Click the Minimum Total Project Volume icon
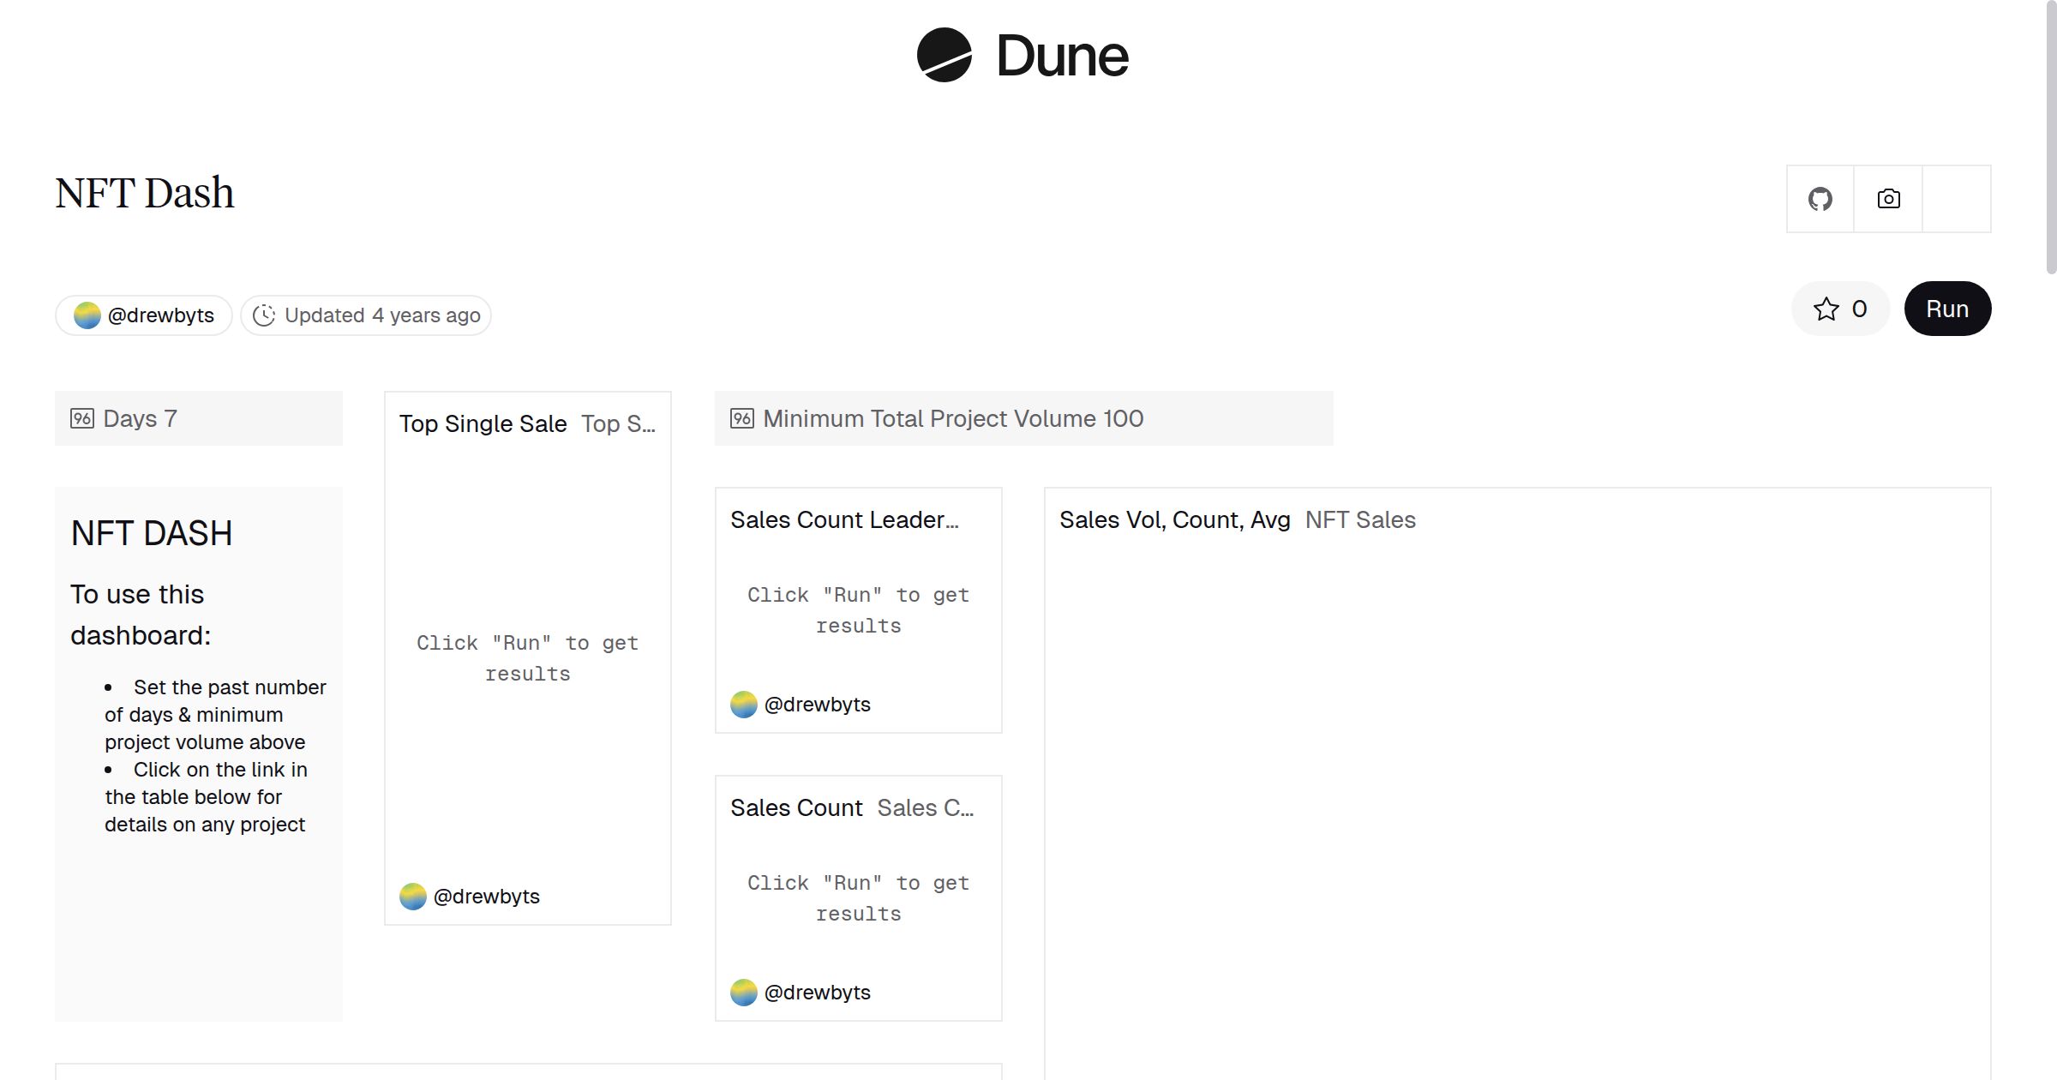The width and height of the screenshot is (2057, 1080). [741, 418]
